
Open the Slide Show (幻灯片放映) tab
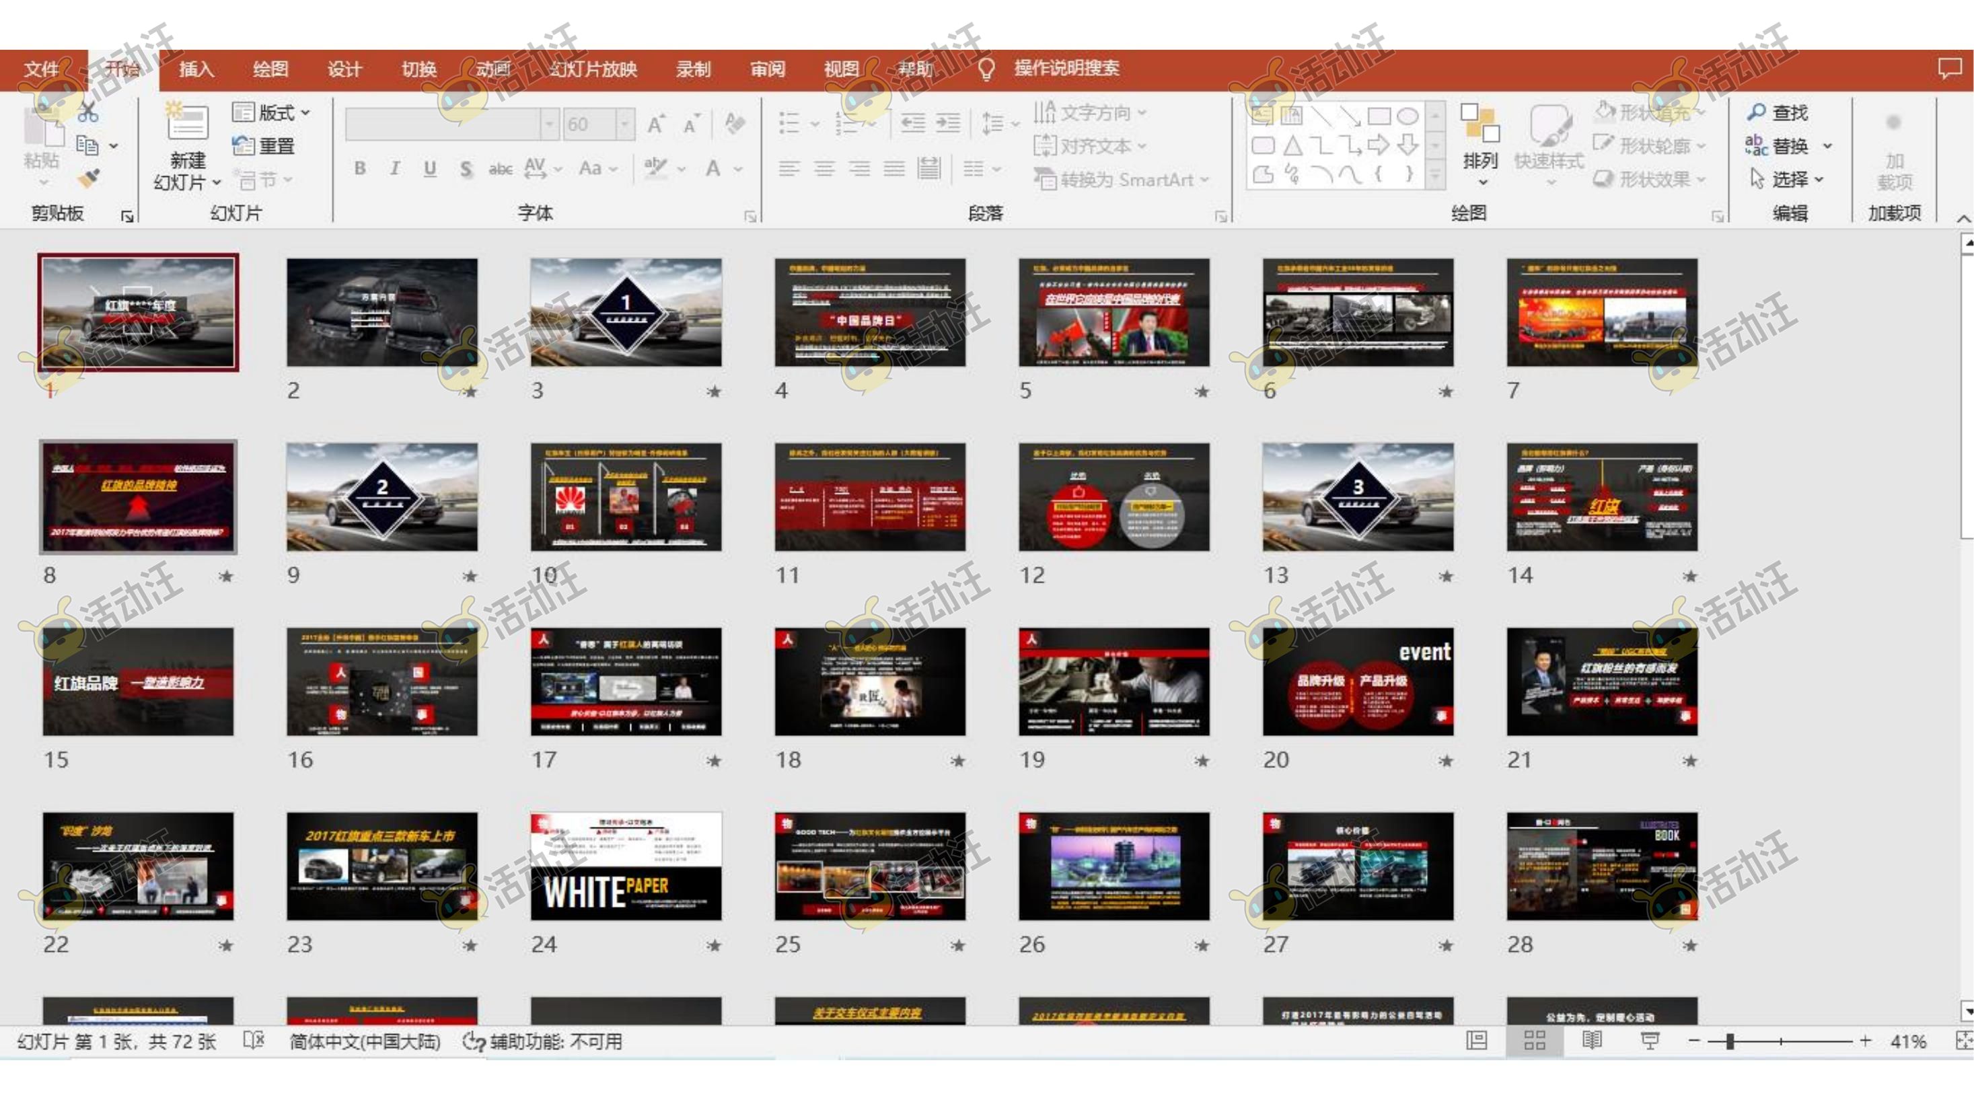click(x=593, y=69)
